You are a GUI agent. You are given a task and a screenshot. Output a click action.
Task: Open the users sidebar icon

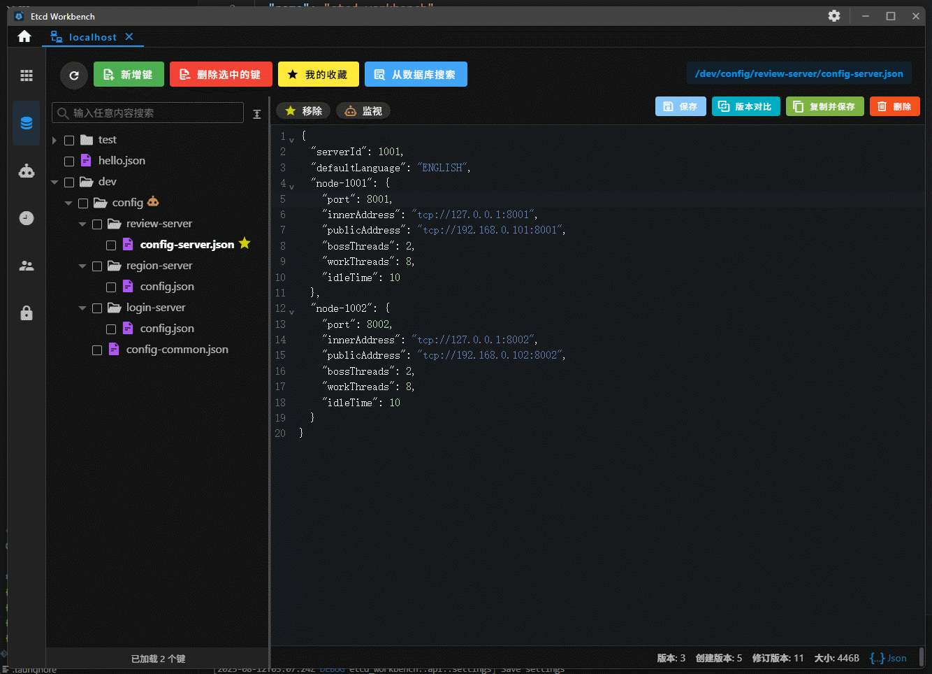coord(27,266)
